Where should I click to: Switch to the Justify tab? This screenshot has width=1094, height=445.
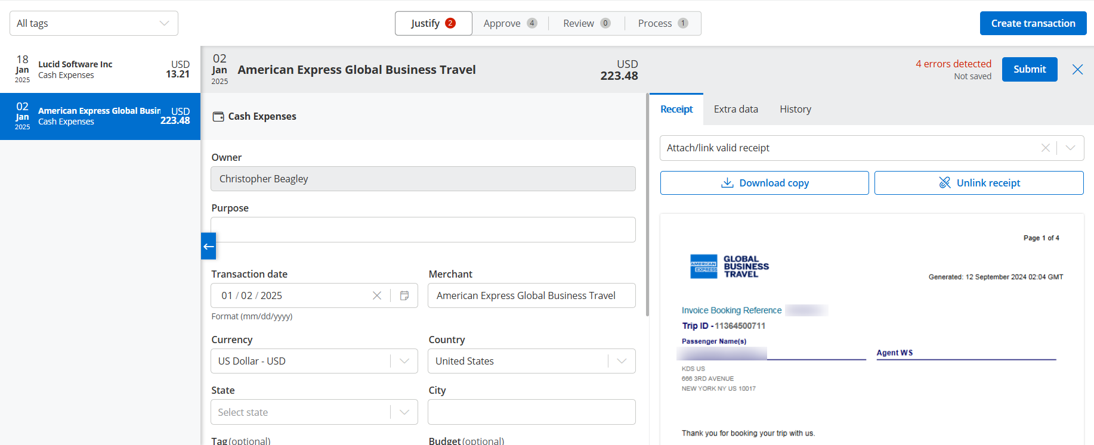coord(434,23)
